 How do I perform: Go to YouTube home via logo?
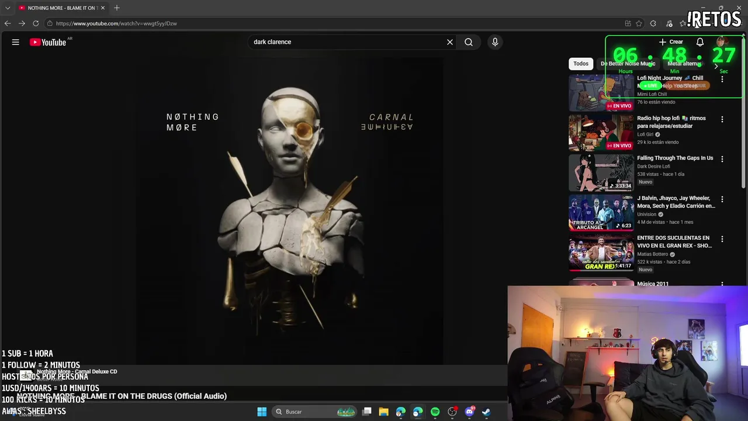(48, 42)
